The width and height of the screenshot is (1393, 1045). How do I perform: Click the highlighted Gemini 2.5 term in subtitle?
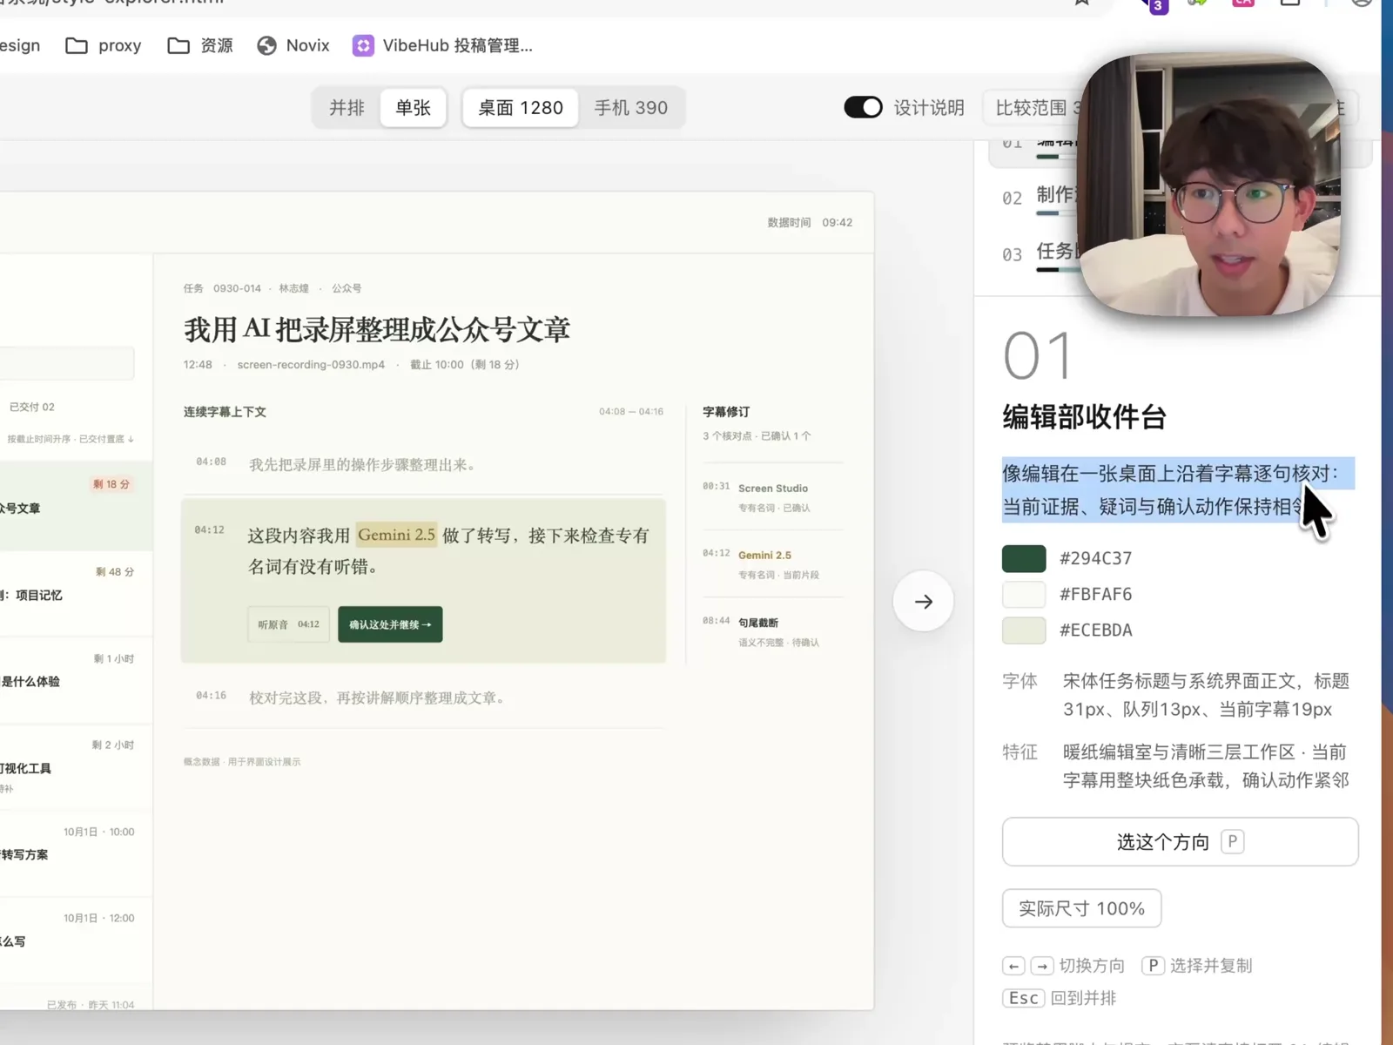pyautogui.click(x=396, y=535)
